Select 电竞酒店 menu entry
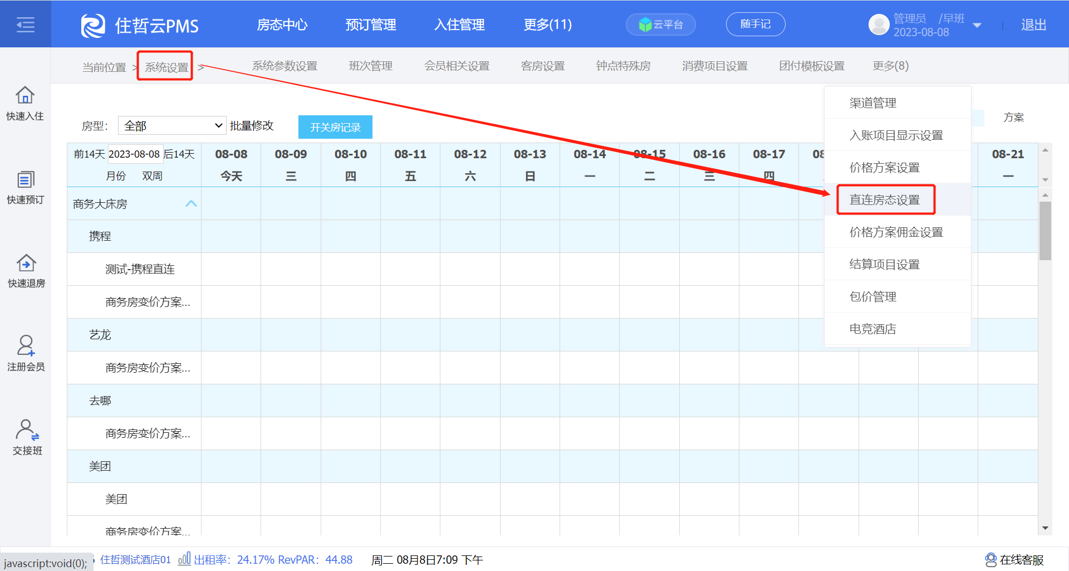This screenshot has height=571, width=1069. click(898, 329)
